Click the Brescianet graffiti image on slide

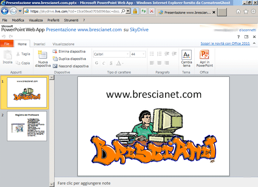point(154,137)
